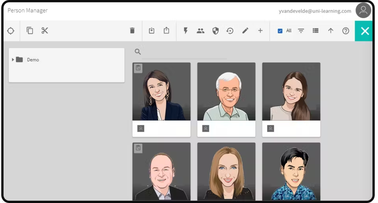Switch to list view icon

[x=315, y=31]
